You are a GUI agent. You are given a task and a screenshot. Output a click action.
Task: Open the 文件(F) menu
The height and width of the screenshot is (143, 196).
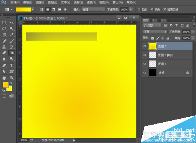click(x=15, y=2)
